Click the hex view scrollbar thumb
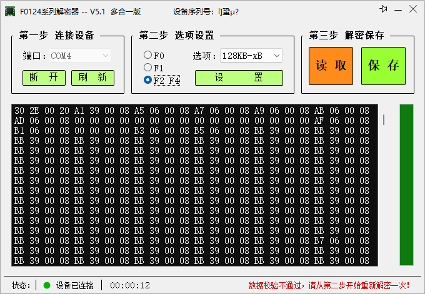 click(x=383, y=119)
